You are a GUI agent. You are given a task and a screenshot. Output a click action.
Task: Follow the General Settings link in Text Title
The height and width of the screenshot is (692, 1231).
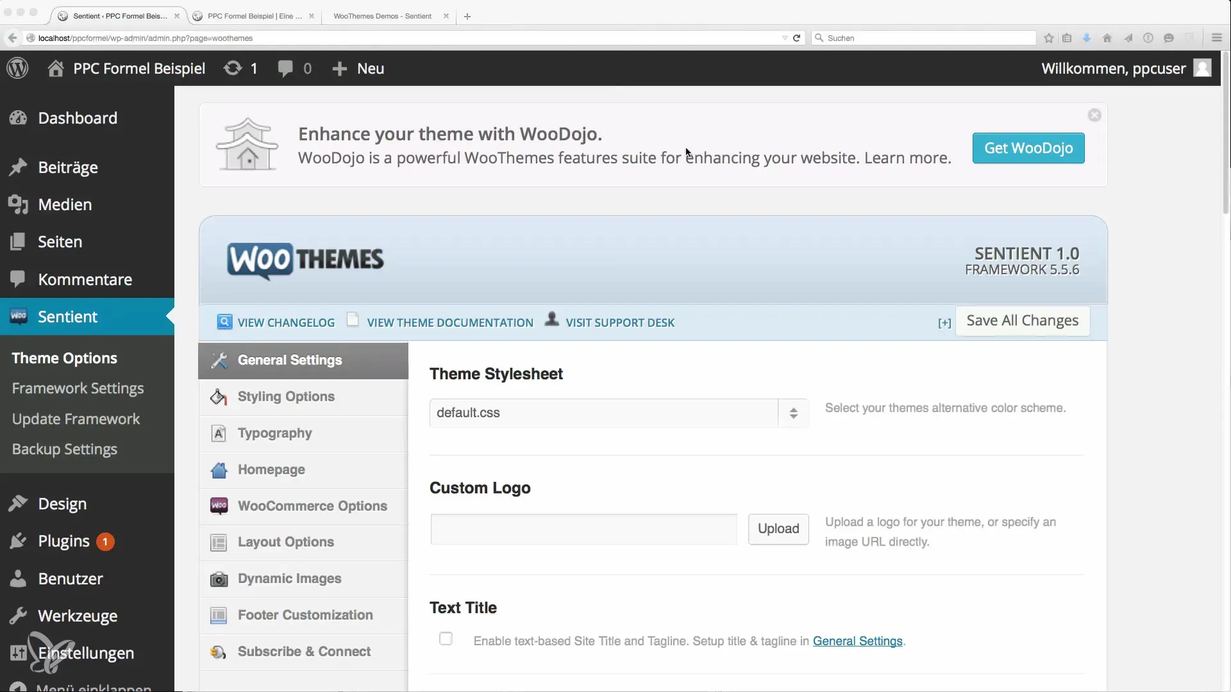(858, 641)
